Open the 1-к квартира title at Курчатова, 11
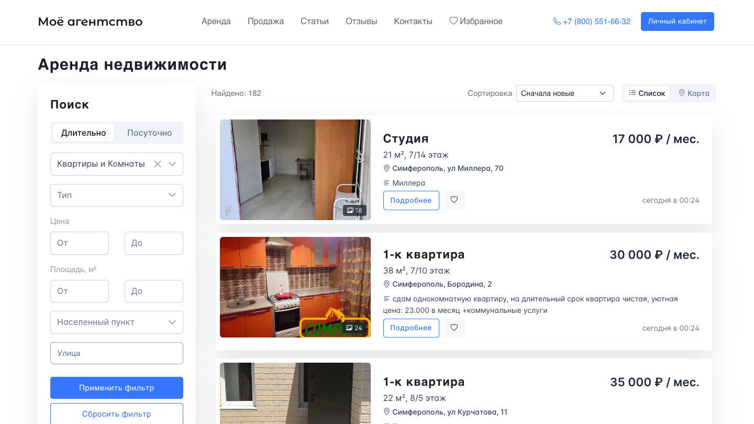754x424 pixels. tap(424, 382)
